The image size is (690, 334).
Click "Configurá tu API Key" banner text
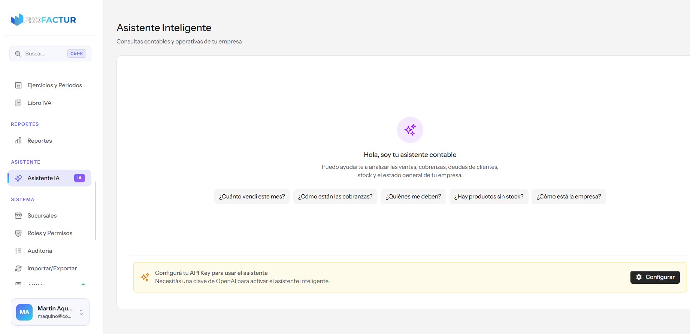click(211, 273)
